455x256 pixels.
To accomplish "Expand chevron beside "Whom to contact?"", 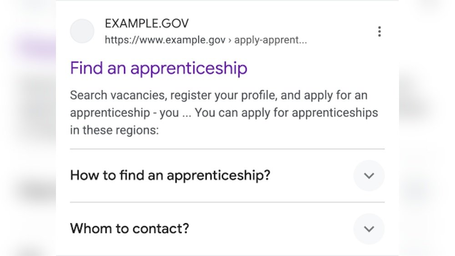I will click(369, 229).
